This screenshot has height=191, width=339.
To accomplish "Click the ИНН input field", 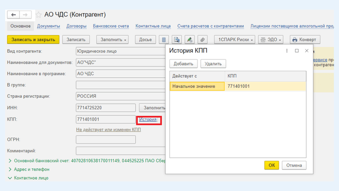I will [x=105, y=108].
